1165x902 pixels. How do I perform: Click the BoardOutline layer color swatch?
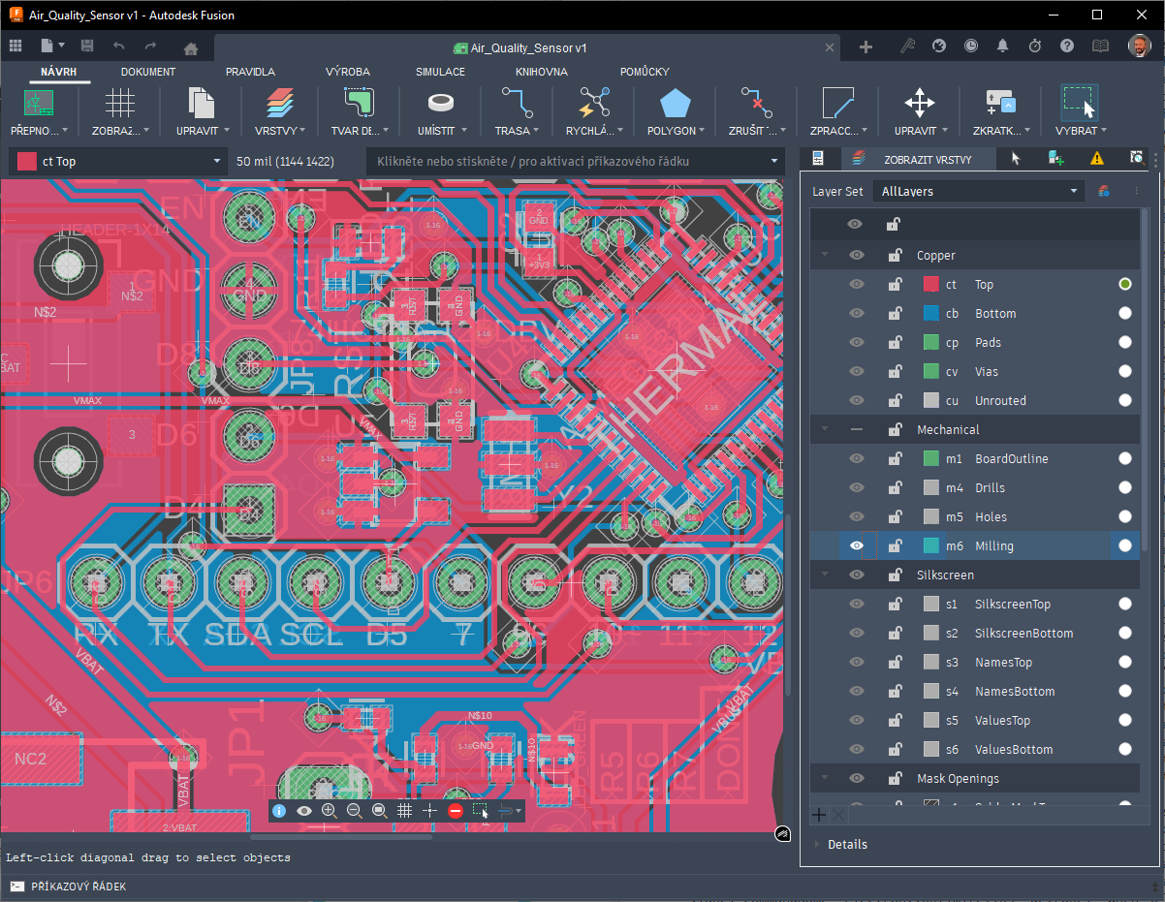931,459
